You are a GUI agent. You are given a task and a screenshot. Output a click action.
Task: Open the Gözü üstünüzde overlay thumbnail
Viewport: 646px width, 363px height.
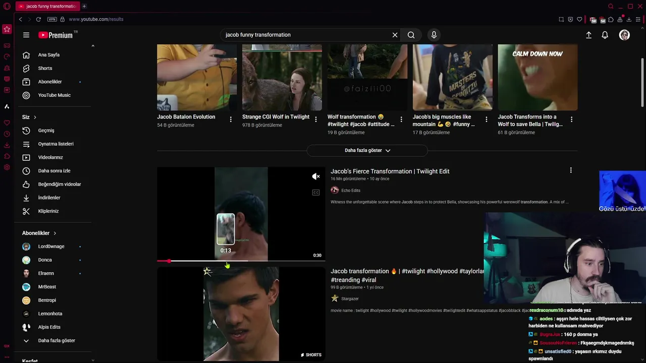click(622, 192)
